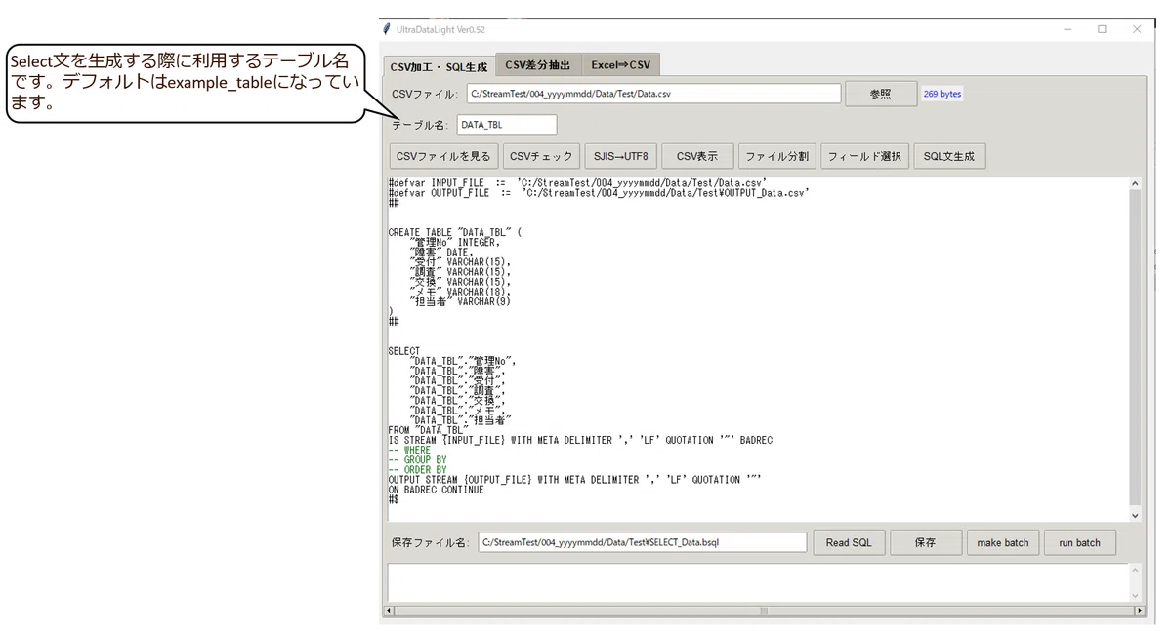This screenshot has height=631, width=1172.
Task: Click the "管理No" INTEGER column definition line
Action: point(455,242)
